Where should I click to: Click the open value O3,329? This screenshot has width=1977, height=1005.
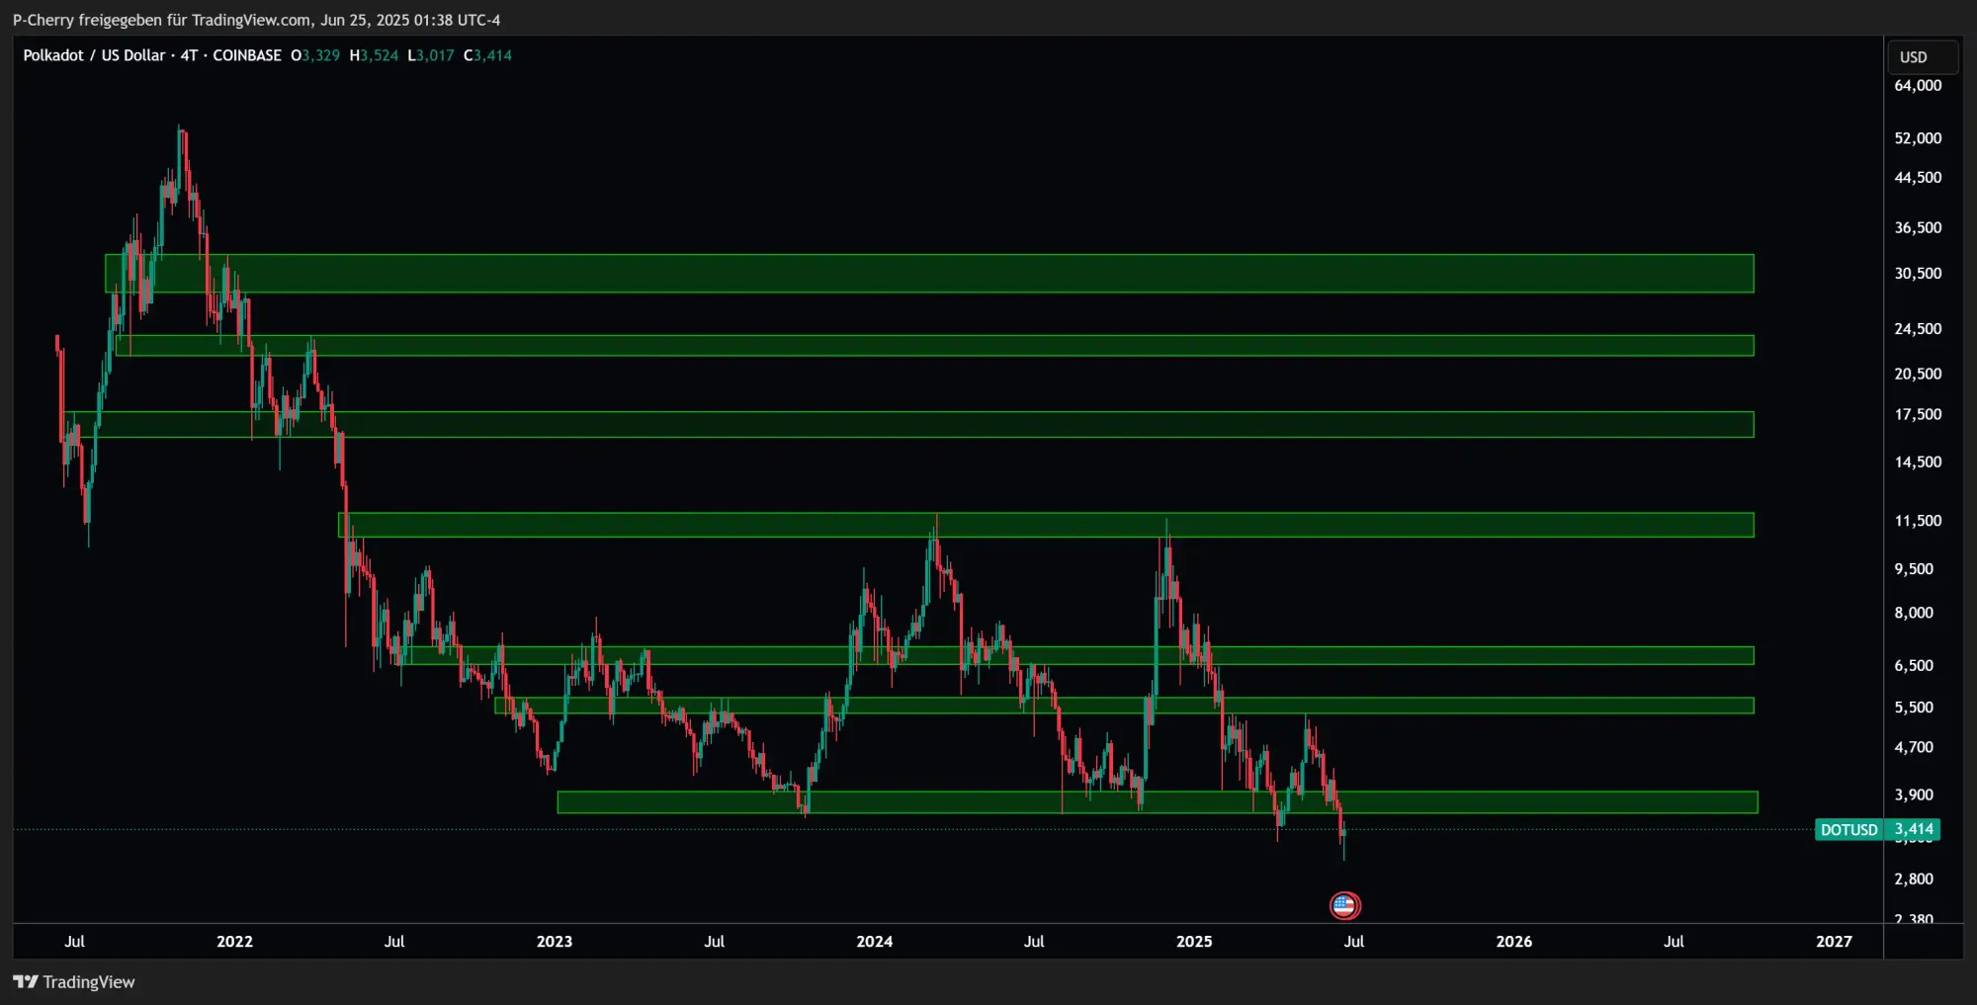point(315,55)
